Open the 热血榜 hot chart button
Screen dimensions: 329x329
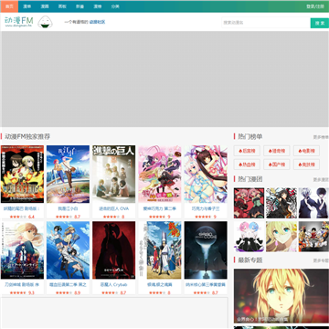247,164
